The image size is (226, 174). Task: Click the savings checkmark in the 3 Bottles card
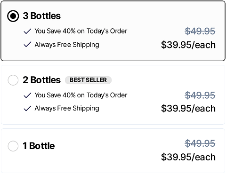point(27,31)
